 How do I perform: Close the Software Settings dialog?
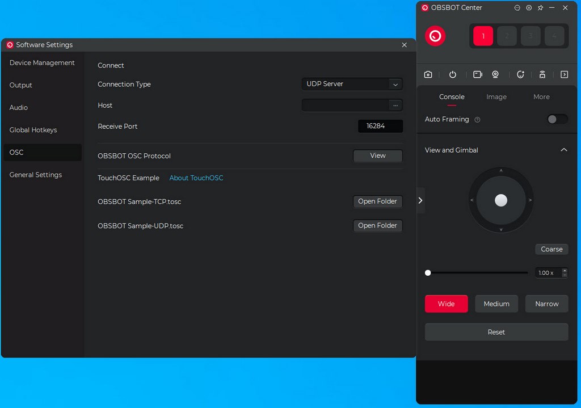404,45
